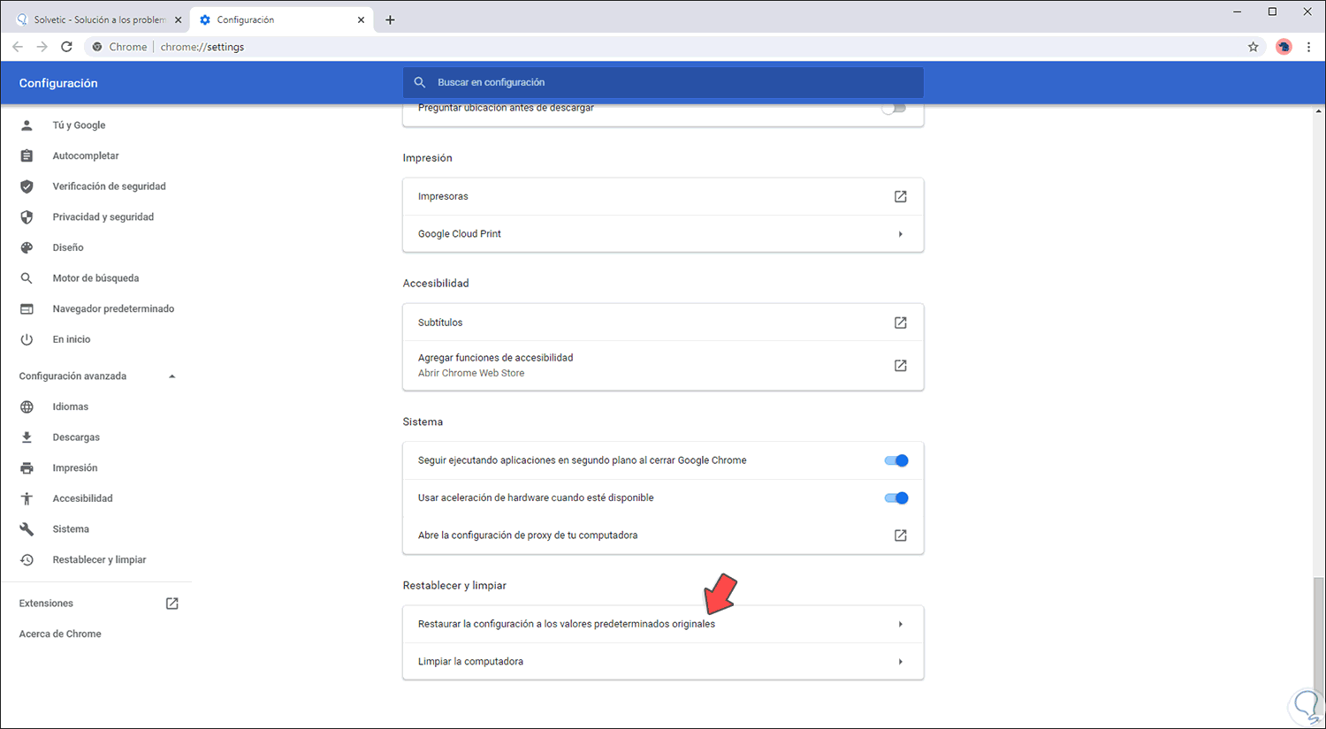Expand Google Cloud Print arrow
This screenshot has width=1326, height=729.
tap(901, 234)
